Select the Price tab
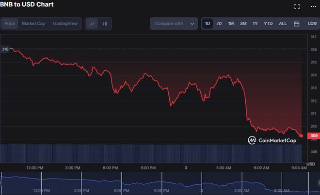Image resolution: width=320 pixels, height=195 pixels. tap(10, 23)
